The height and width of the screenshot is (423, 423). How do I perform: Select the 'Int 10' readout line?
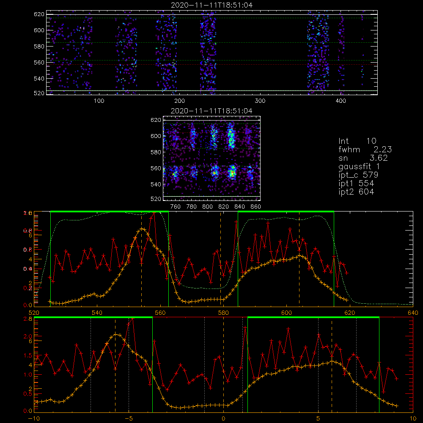[x=357, y=141]
